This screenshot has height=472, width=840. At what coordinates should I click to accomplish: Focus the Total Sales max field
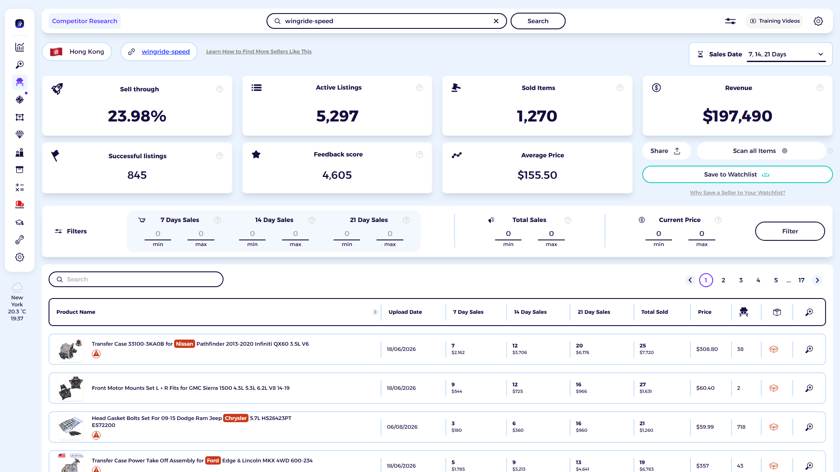551,234
